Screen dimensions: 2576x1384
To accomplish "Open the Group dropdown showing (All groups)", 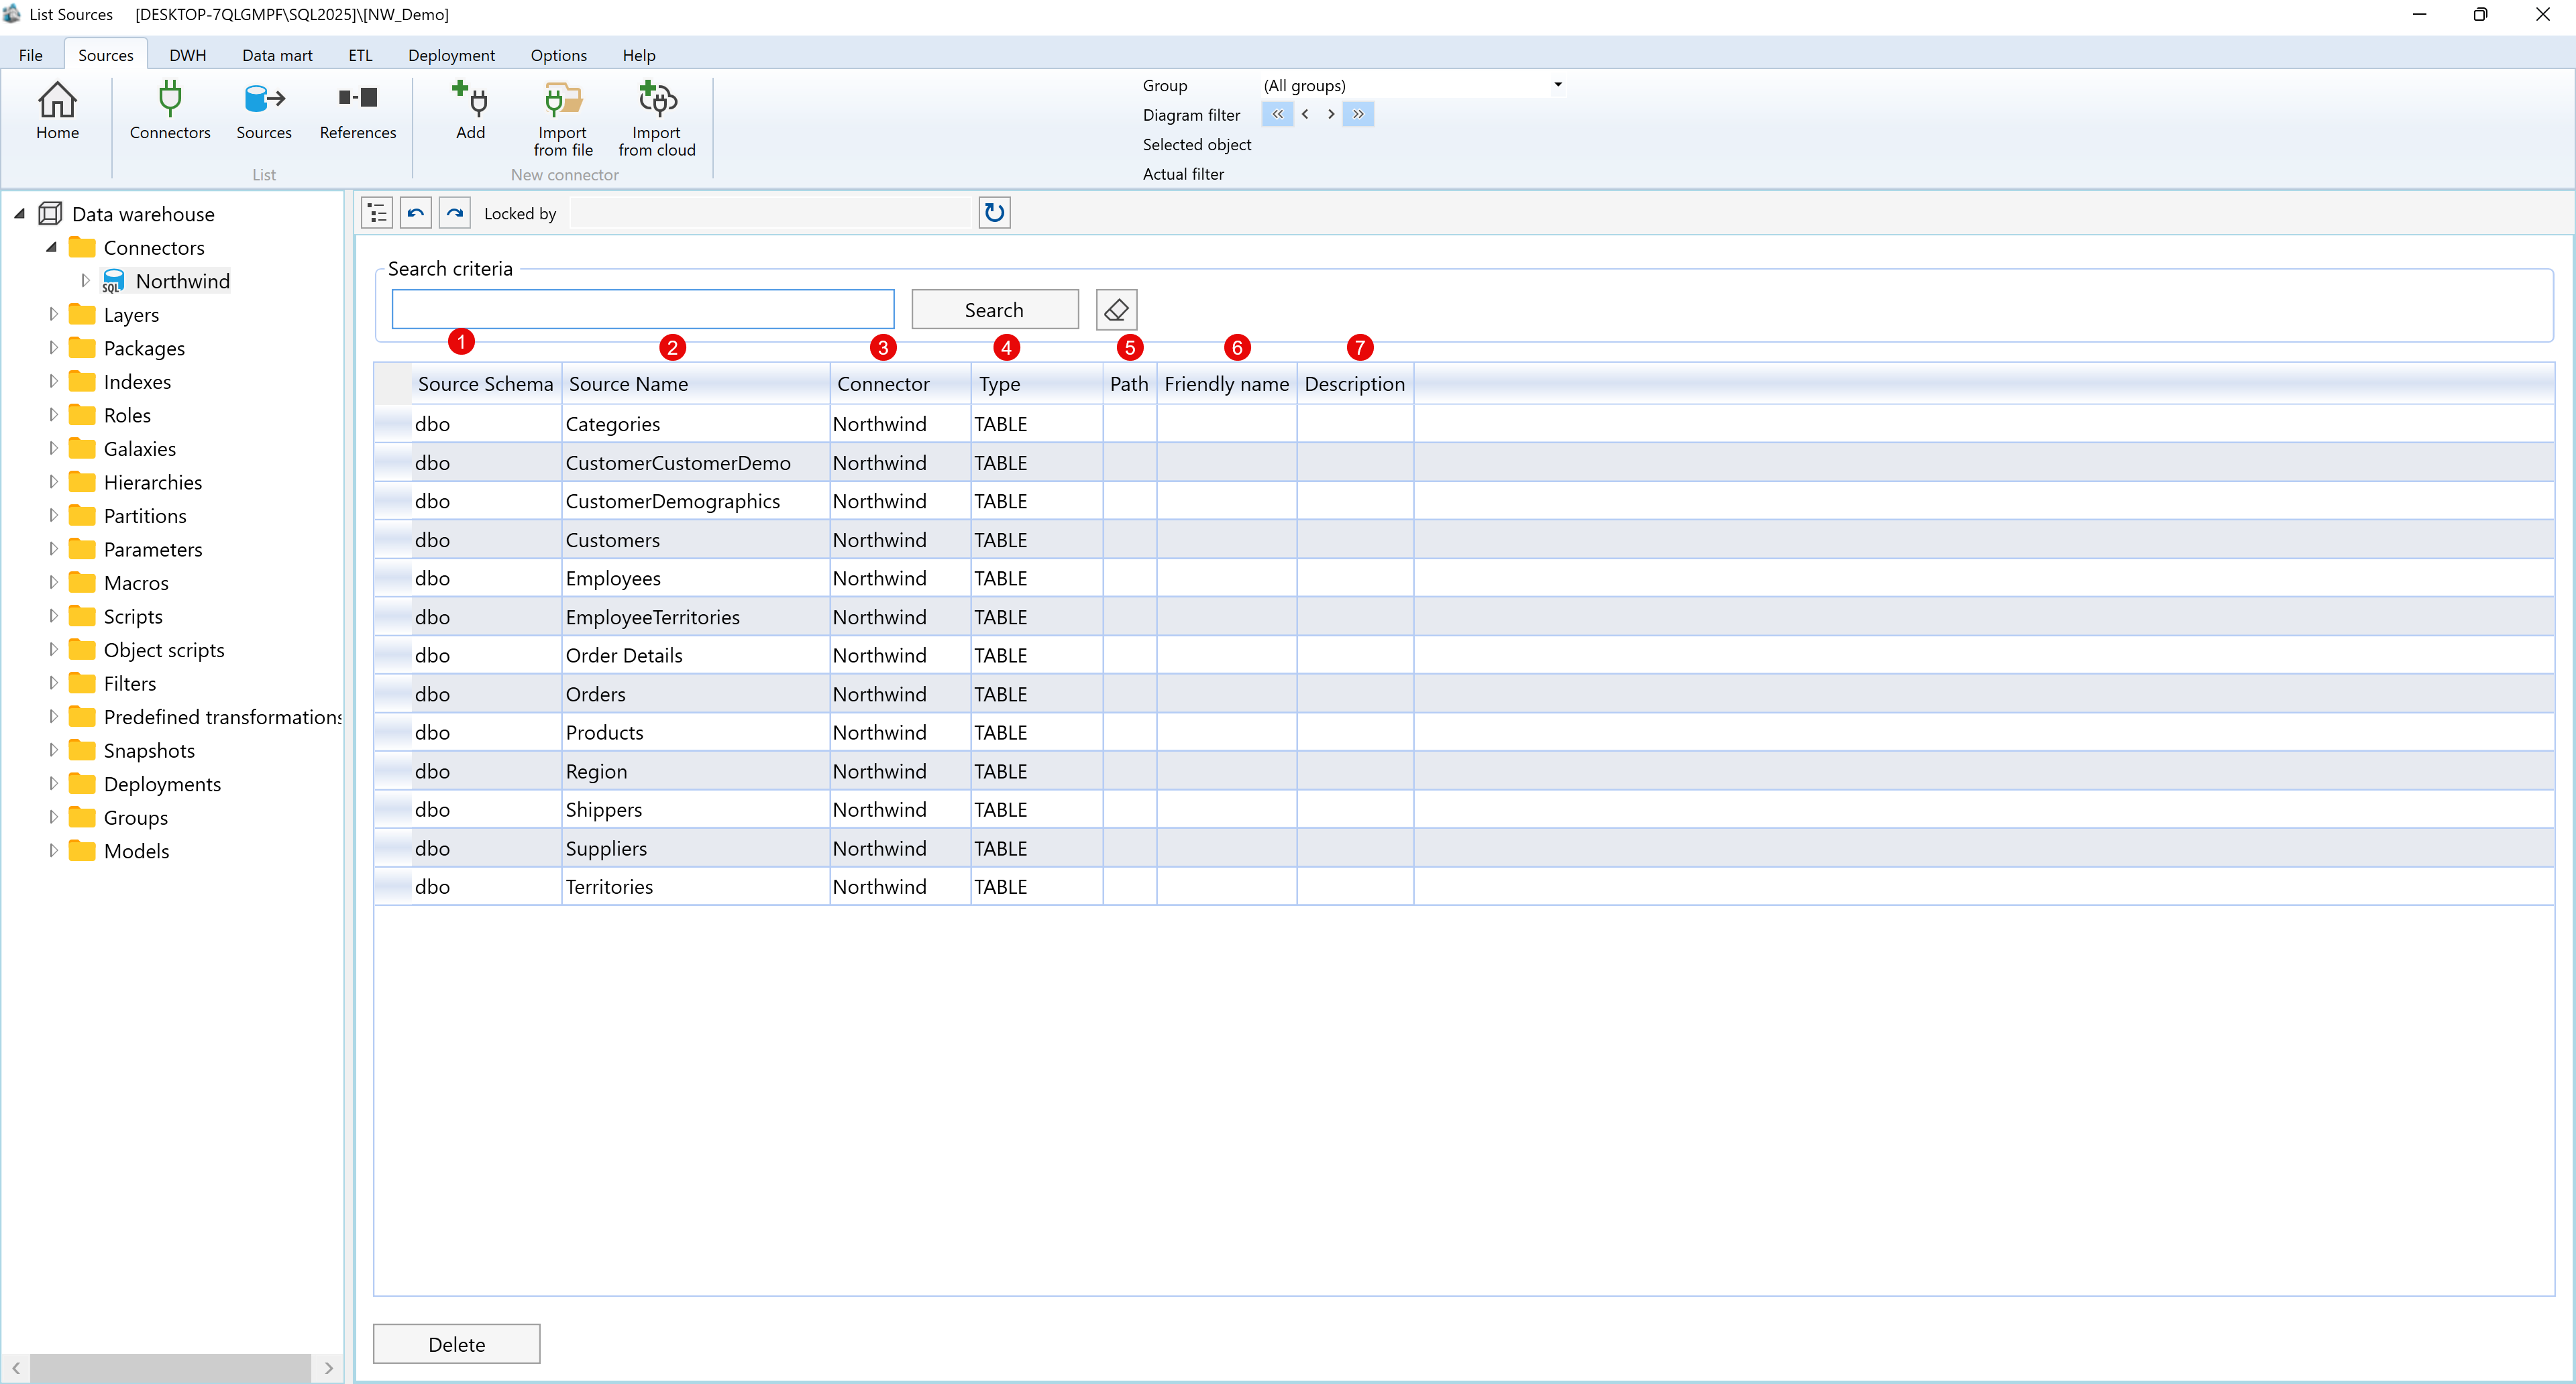I will [1557, 85].
